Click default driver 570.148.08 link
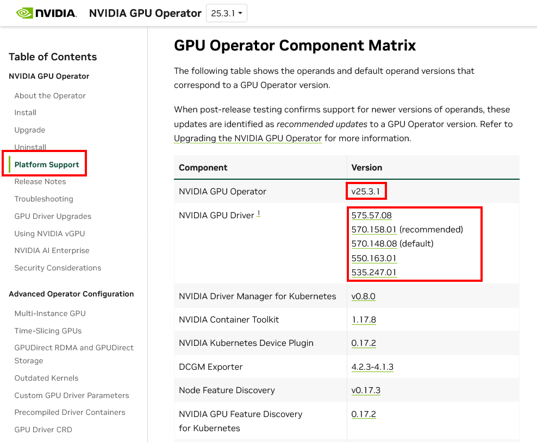Screen dimensions: 537x442 click(x=374, y=244)
